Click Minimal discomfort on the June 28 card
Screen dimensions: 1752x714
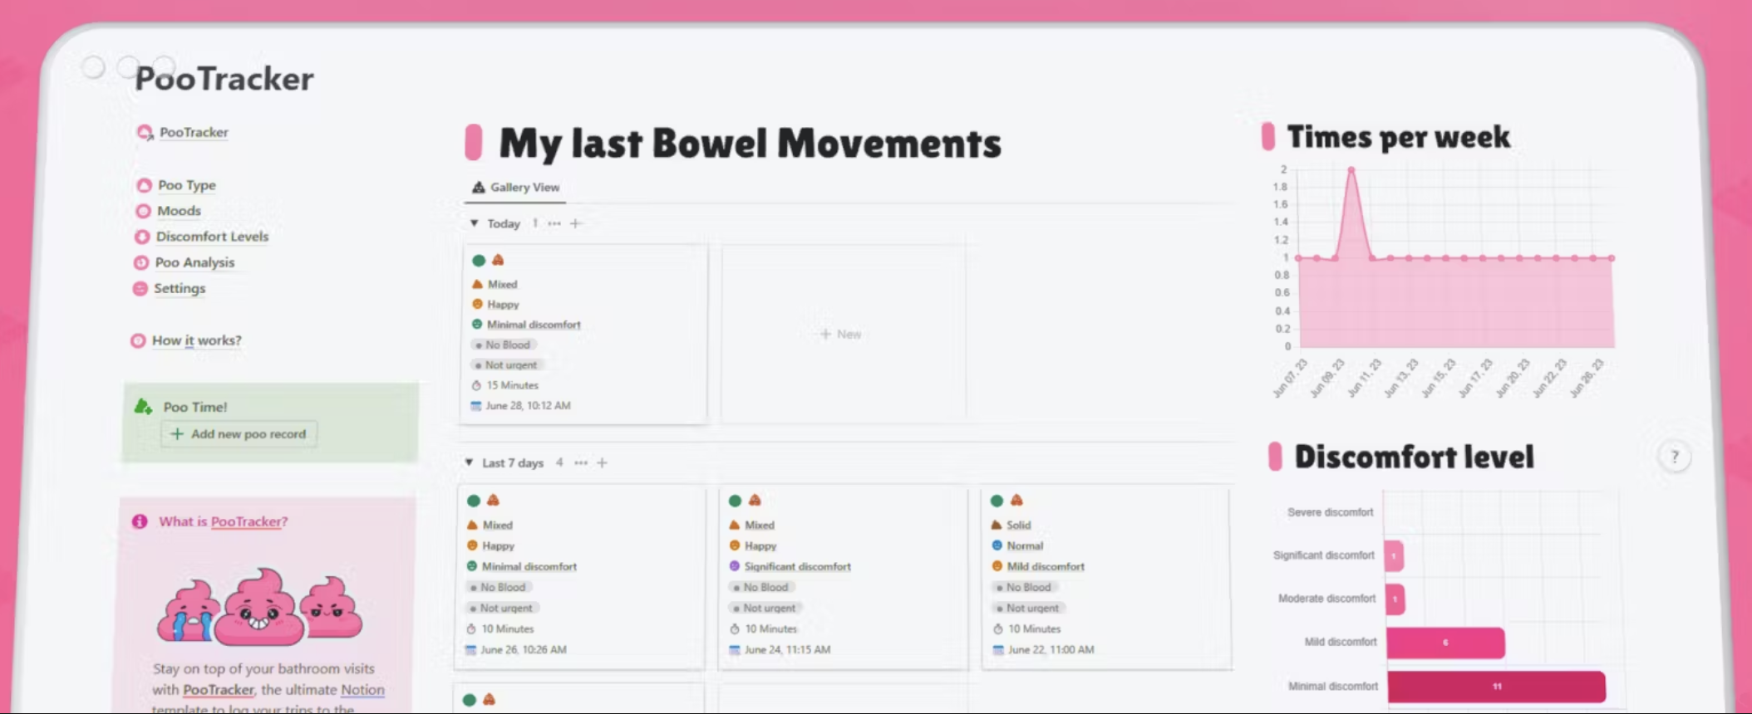534,325
